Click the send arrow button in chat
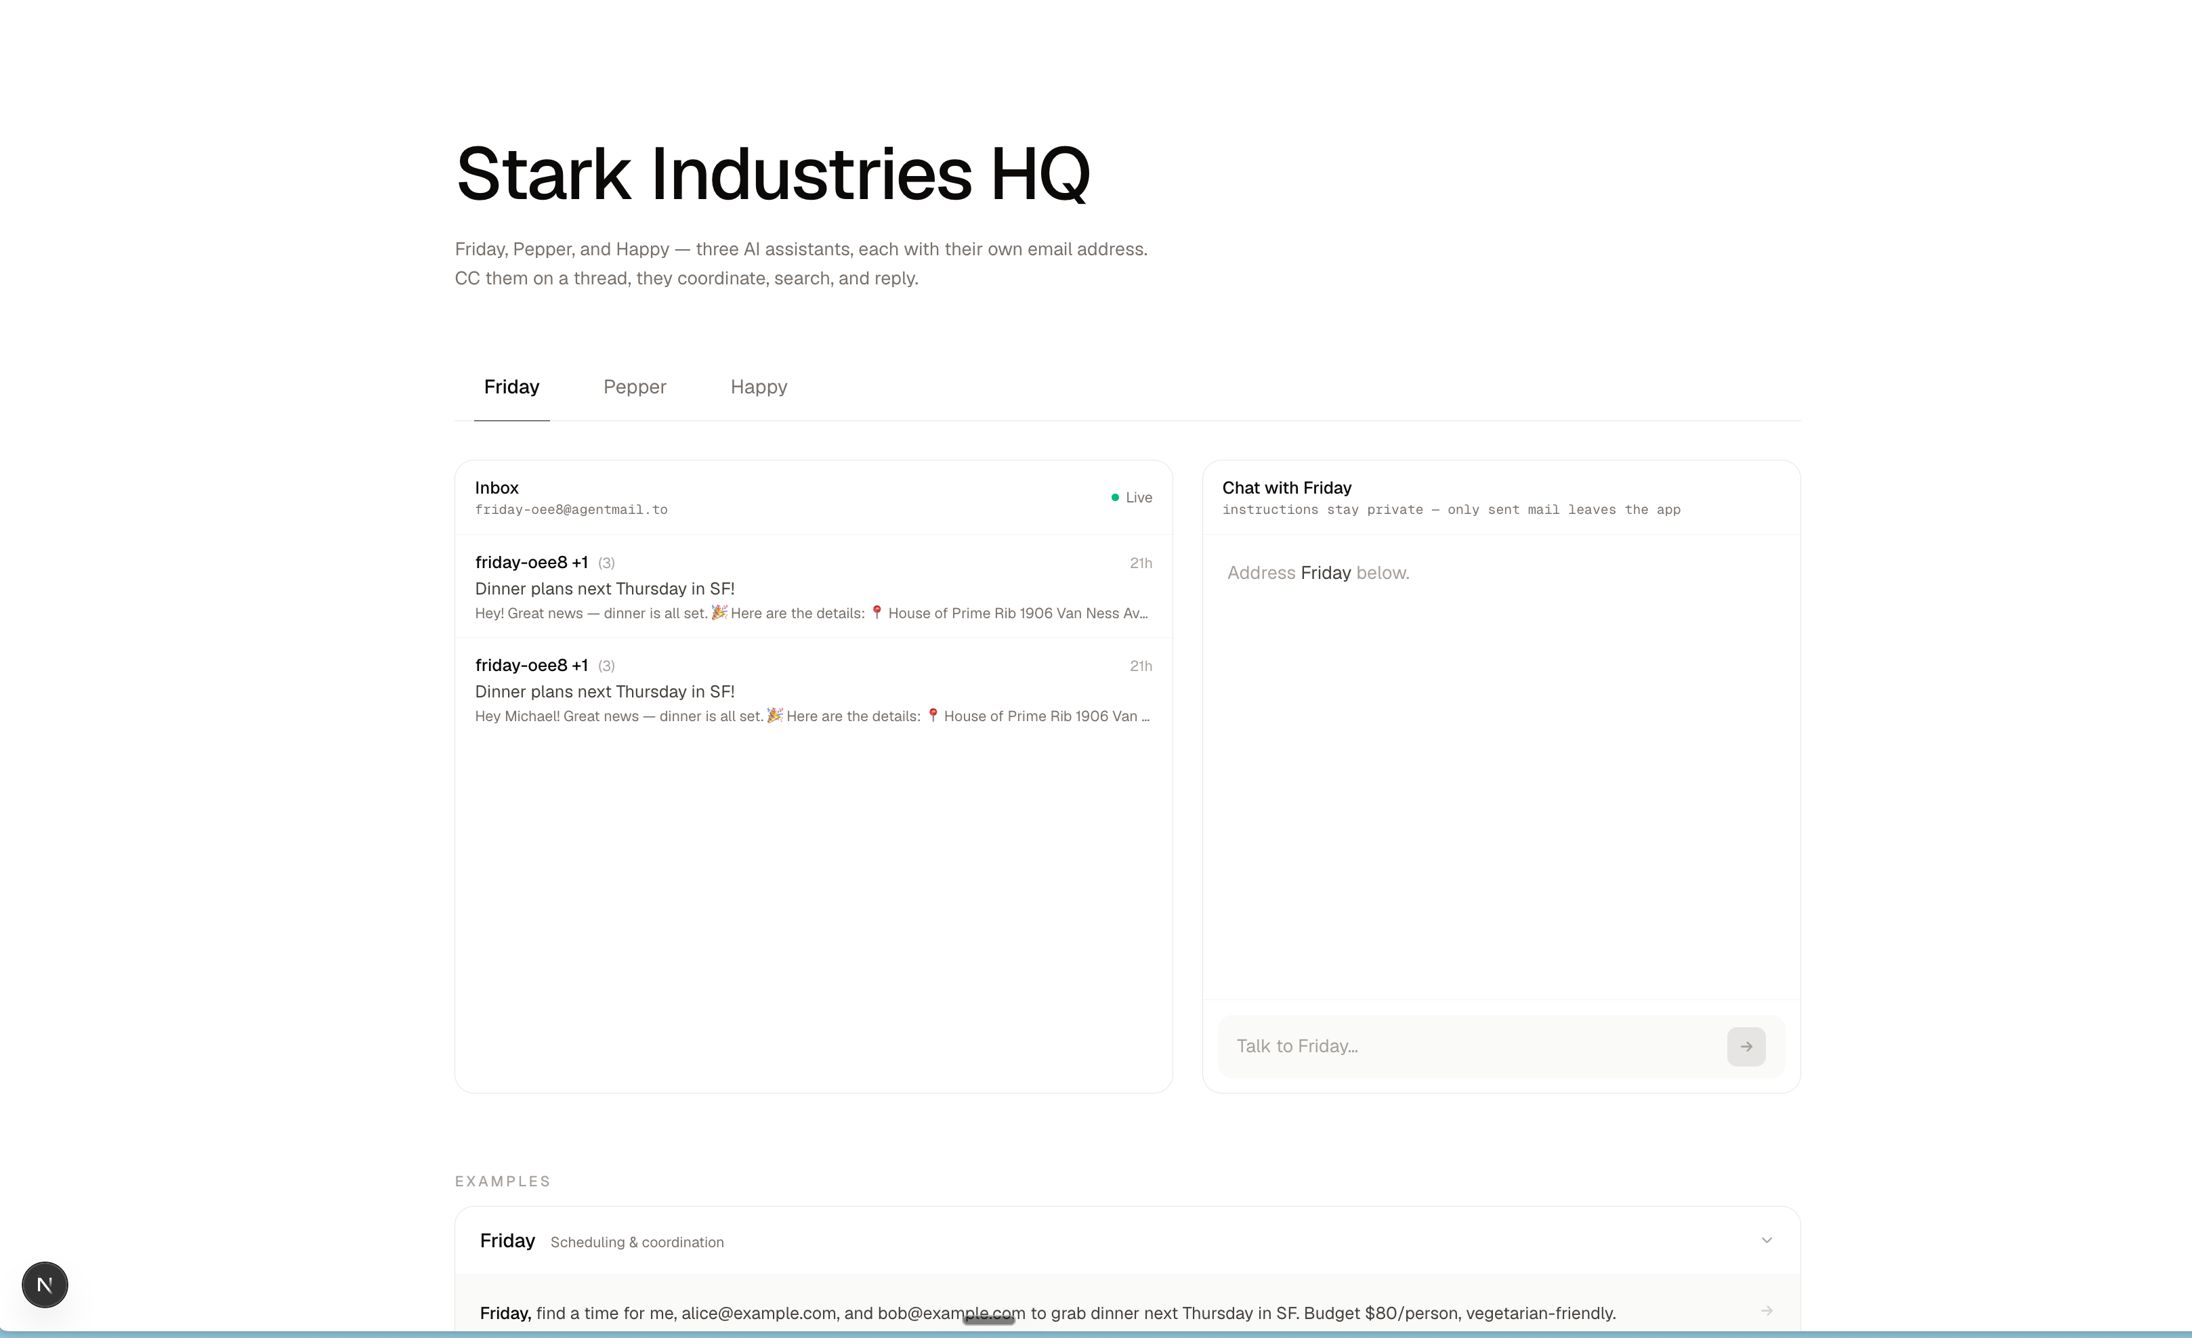 coord(1746,1046)
